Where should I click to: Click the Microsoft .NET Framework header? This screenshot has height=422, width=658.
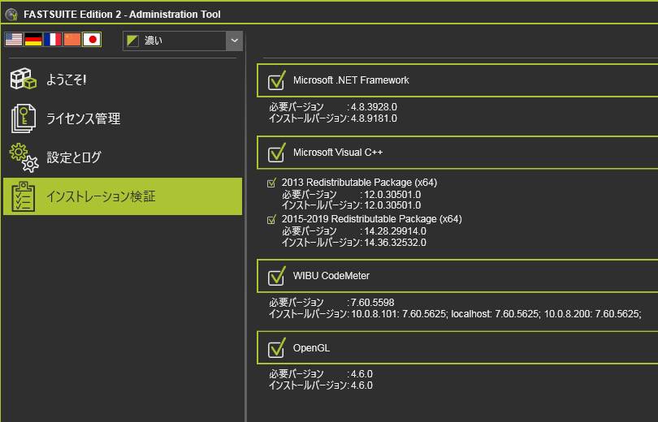(457, 80)
